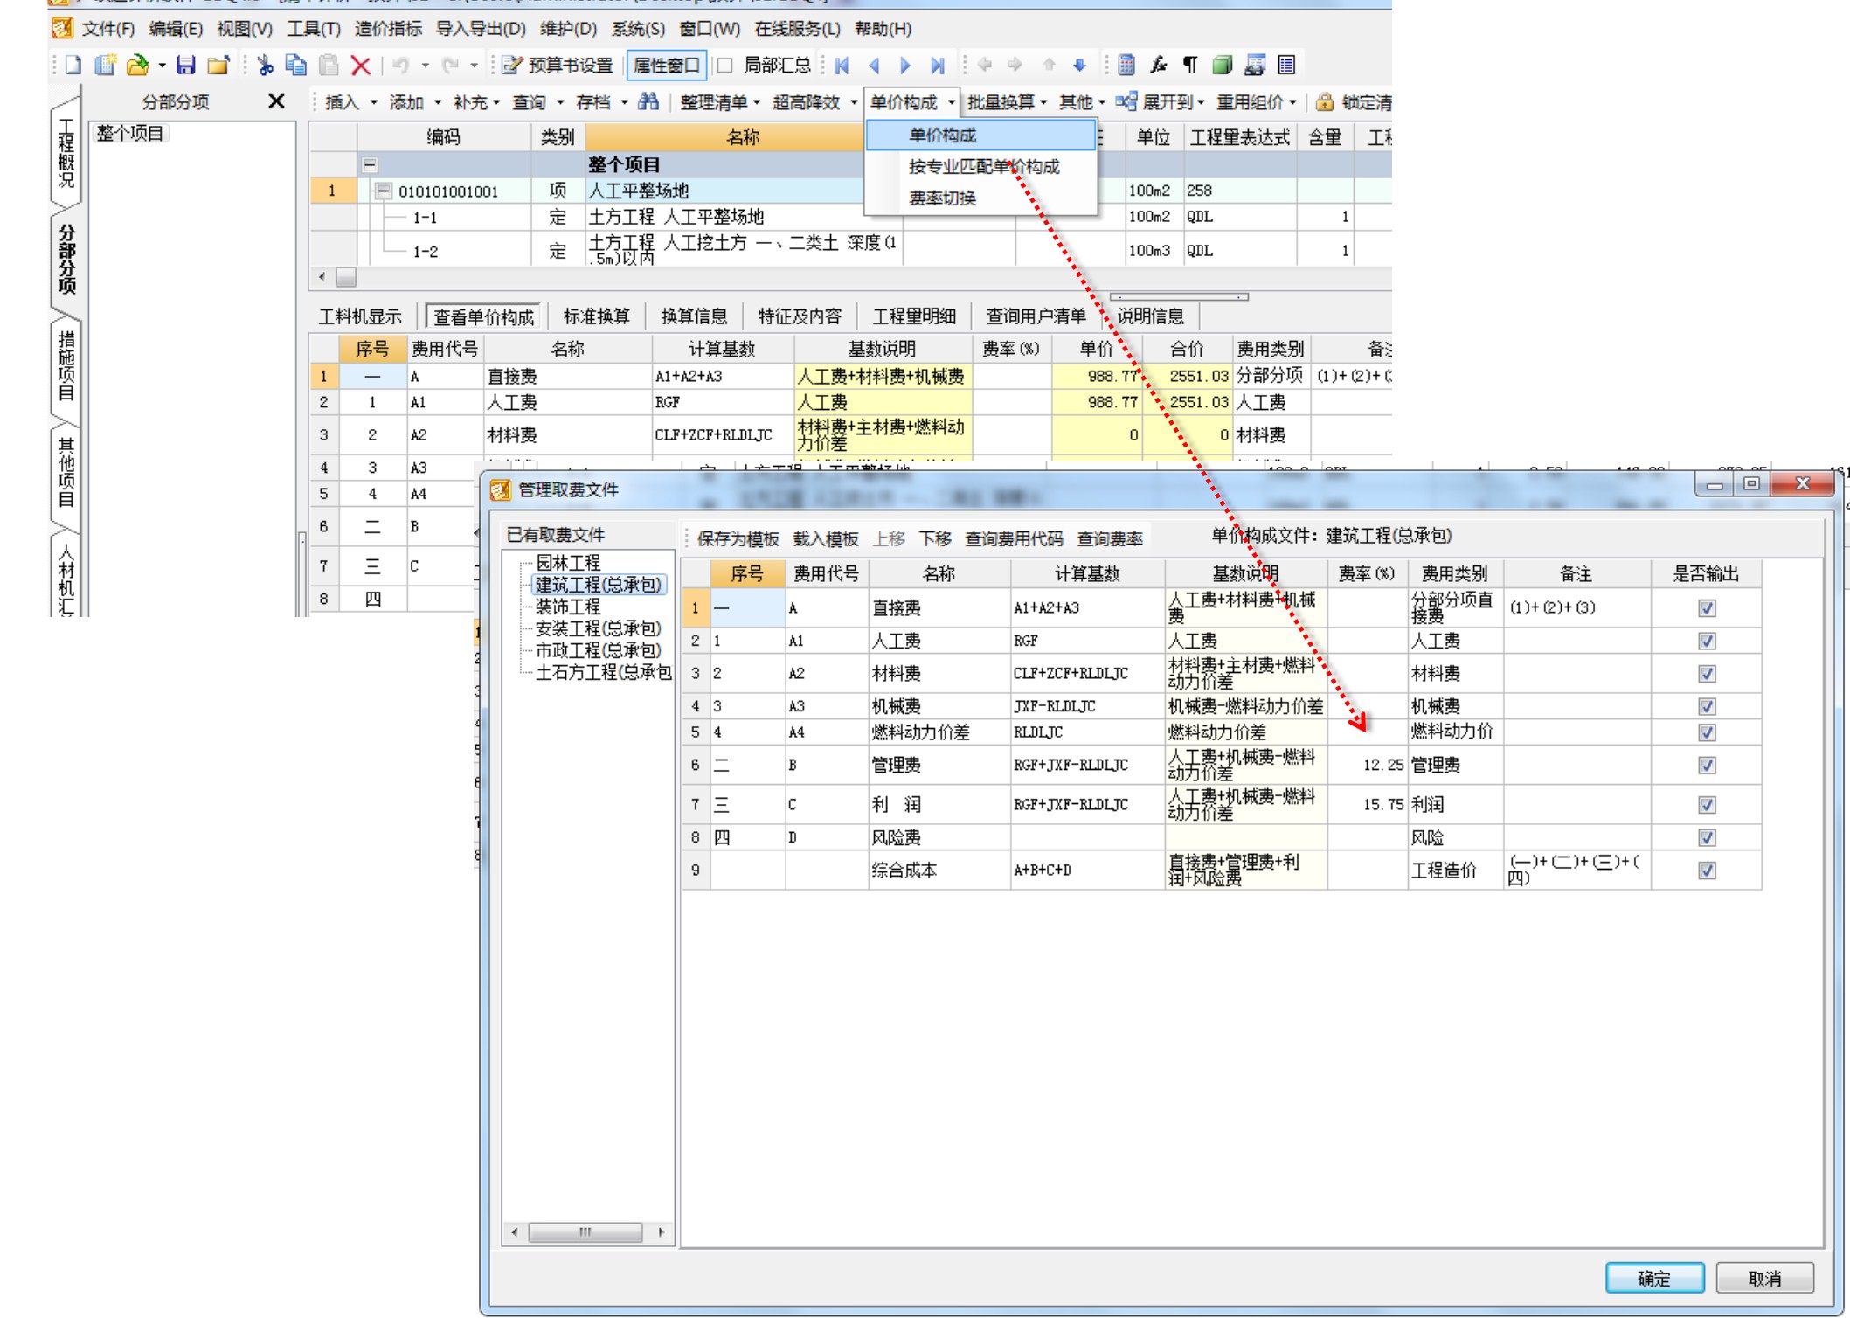Select 园林工程 in fee file tree
The image size is (1850, 1318).
click(x=568, y=563)
